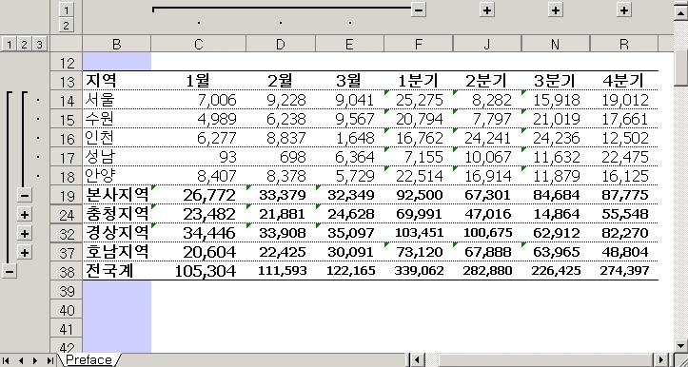Select the 서울 cell
The image size is (688, 367).
[117, 100]
